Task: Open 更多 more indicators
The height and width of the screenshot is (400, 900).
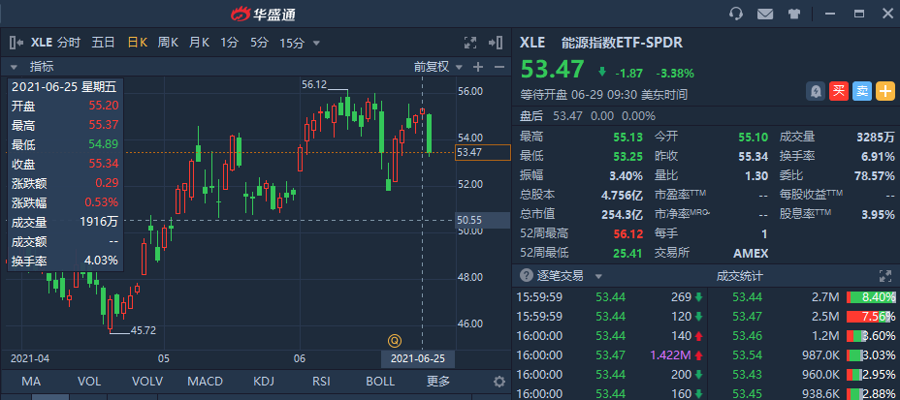Action: click(438, 382)
